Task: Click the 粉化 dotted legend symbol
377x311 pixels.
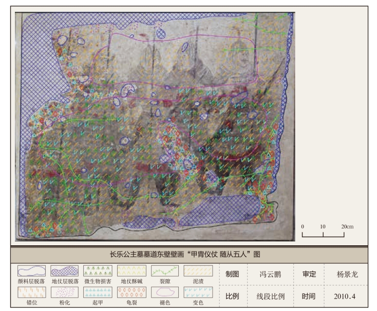Action: (x=64, y=292)
